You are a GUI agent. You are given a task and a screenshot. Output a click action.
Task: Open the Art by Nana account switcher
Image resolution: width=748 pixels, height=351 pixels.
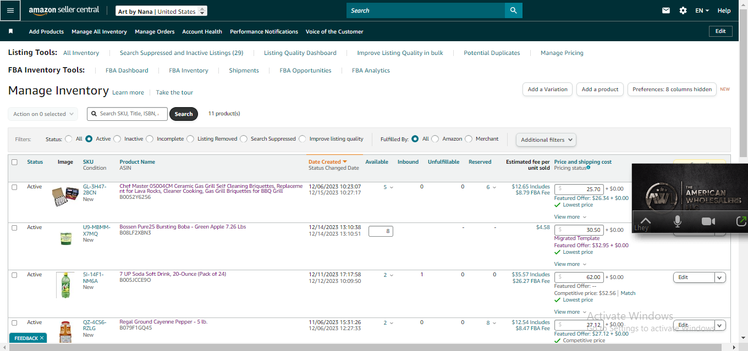162,11
